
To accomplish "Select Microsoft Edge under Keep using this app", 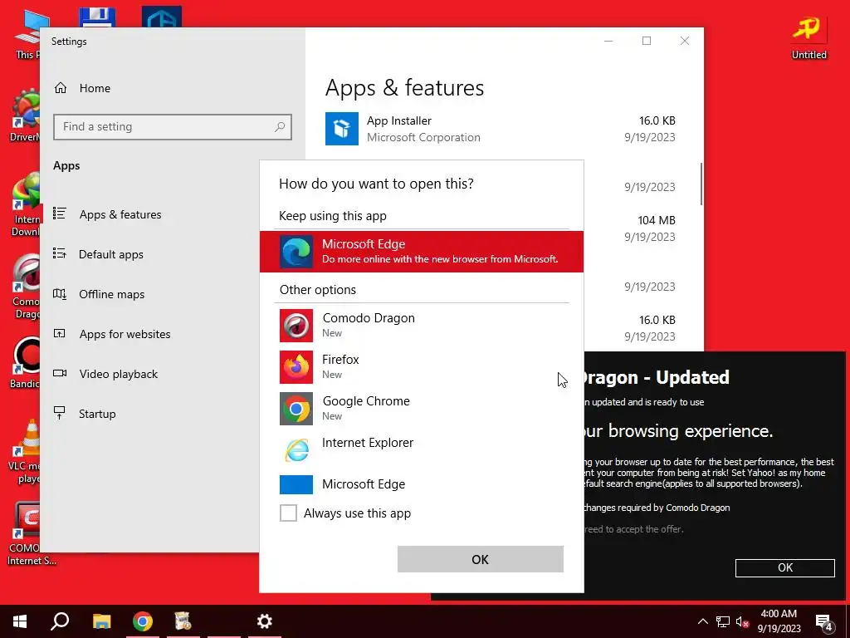I will pyautogui.click(x=421, y=251).
